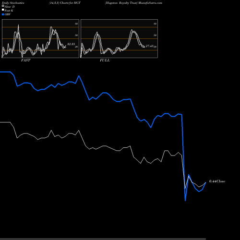Click the horizontal scrollbar at bottom

(103, 239)
